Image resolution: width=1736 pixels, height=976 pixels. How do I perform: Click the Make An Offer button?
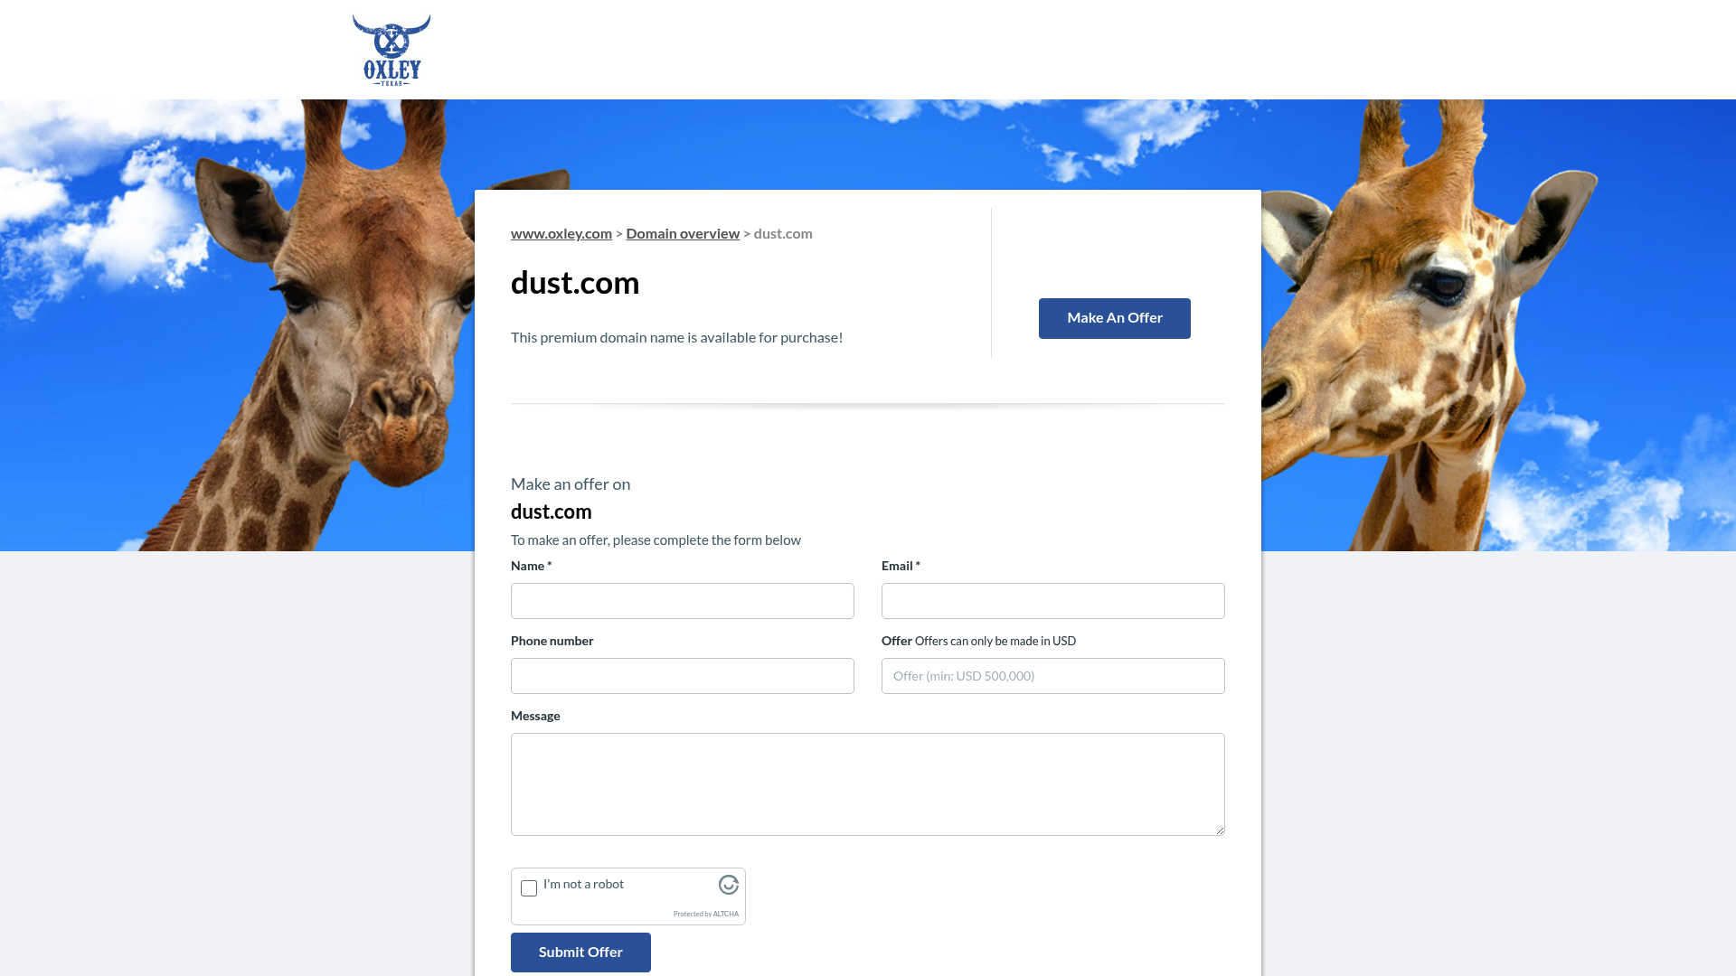1114,318
